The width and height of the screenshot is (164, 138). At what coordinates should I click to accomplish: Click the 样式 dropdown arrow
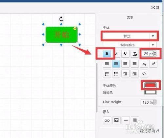tap(153, 36)
